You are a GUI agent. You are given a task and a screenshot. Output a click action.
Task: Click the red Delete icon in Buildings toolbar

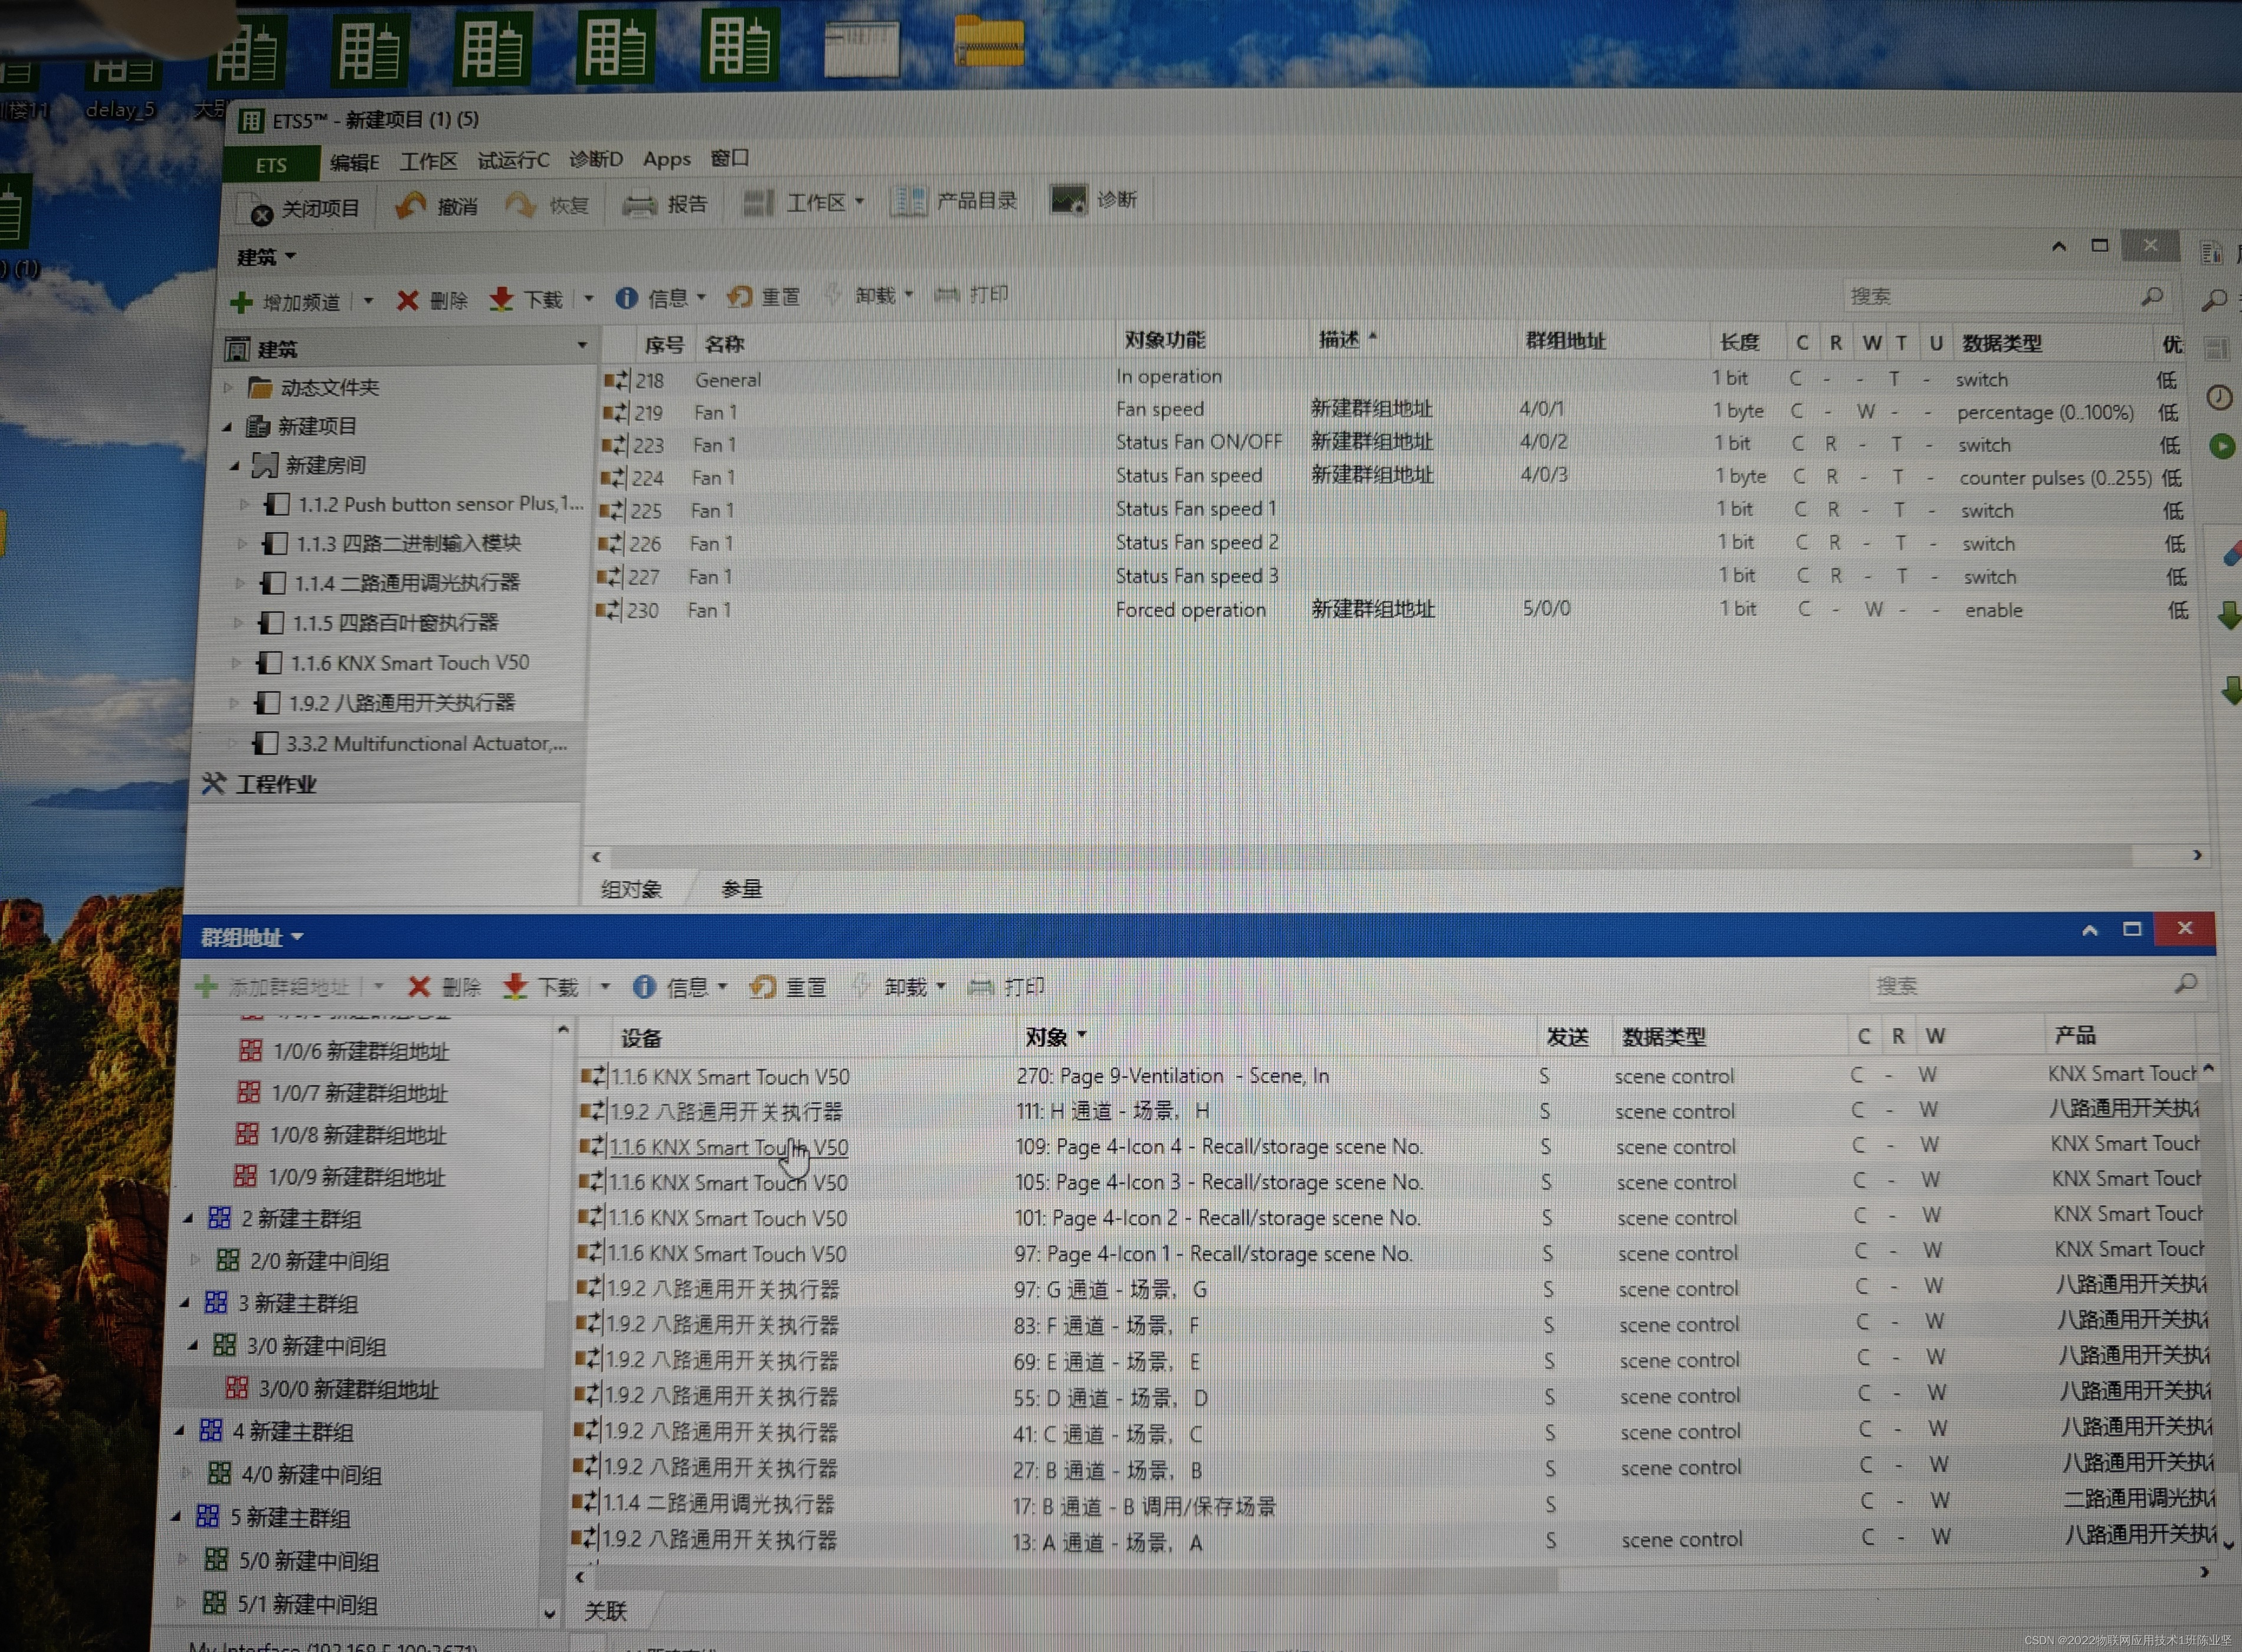[x=407, y=301]
